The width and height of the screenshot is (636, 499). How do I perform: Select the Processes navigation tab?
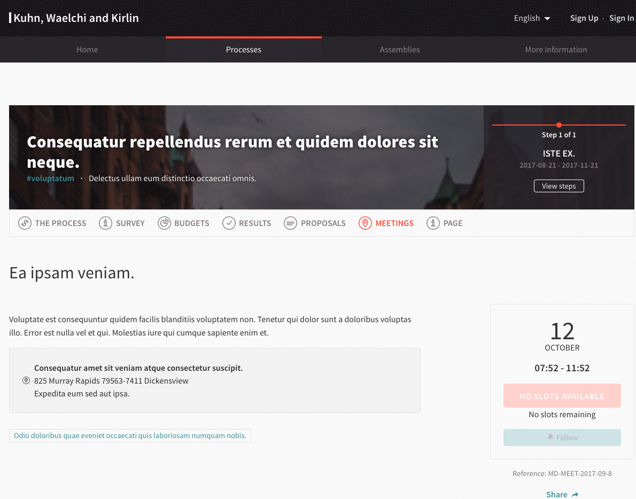(x=243, y=49)
